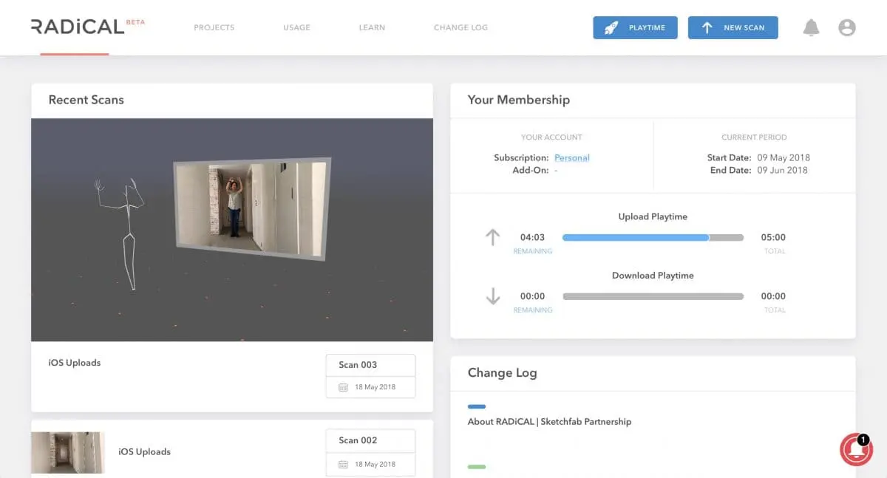Click the Download Playtime progress bar

point(653,296)
